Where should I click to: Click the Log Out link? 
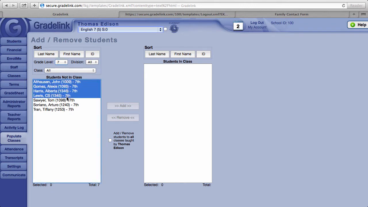pyautogui.click(x=257, y=23)
